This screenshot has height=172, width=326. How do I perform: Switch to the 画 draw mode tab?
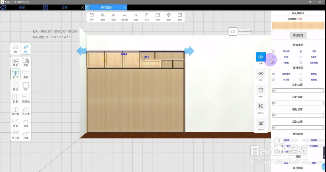pos(26,48)
